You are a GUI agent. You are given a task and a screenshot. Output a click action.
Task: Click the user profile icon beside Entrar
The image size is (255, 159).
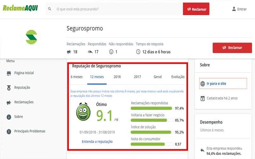(234, 9)
